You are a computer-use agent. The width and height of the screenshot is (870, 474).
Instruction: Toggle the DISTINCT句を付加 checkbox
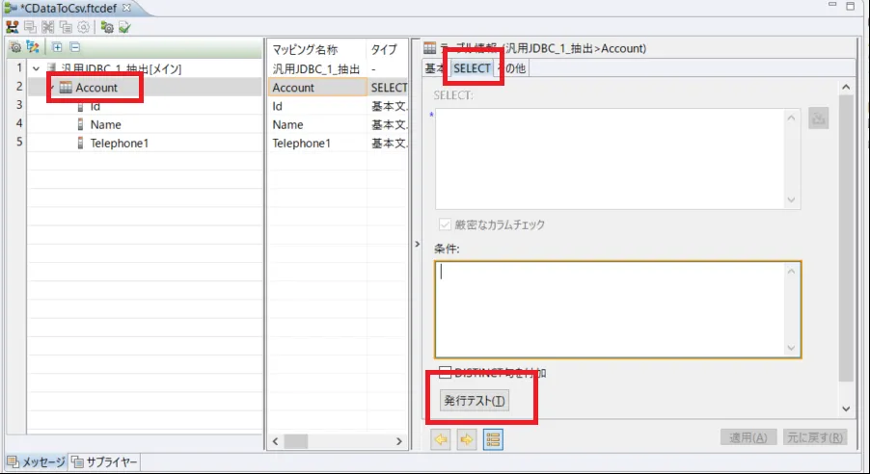(445, 373)
